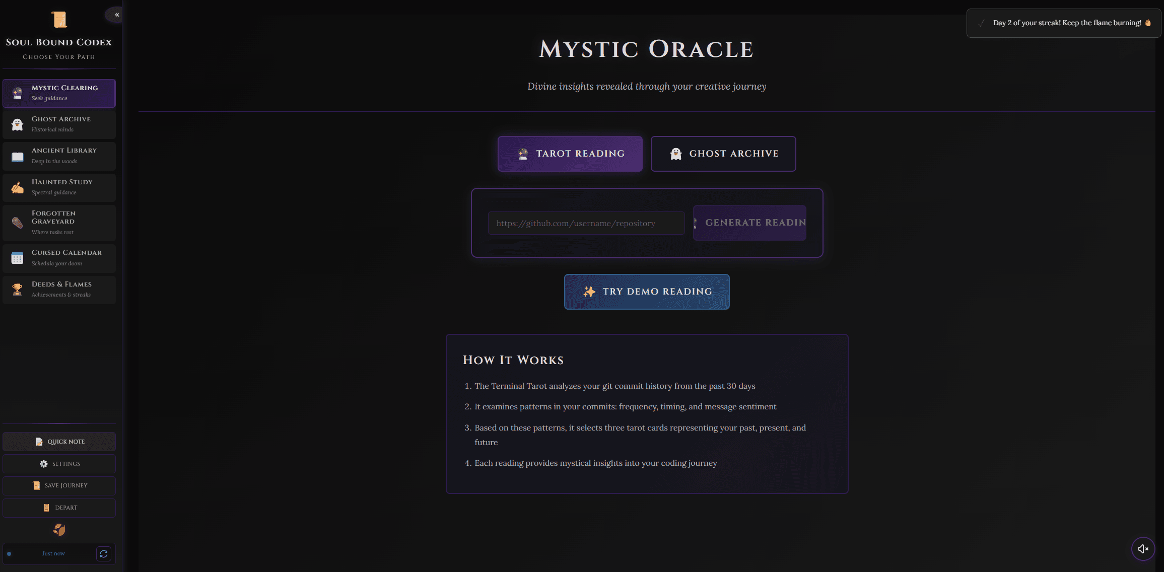Open the Ghost Archive sidebar item
This screenshot has width=1164, height=572.
coord(59,124)
